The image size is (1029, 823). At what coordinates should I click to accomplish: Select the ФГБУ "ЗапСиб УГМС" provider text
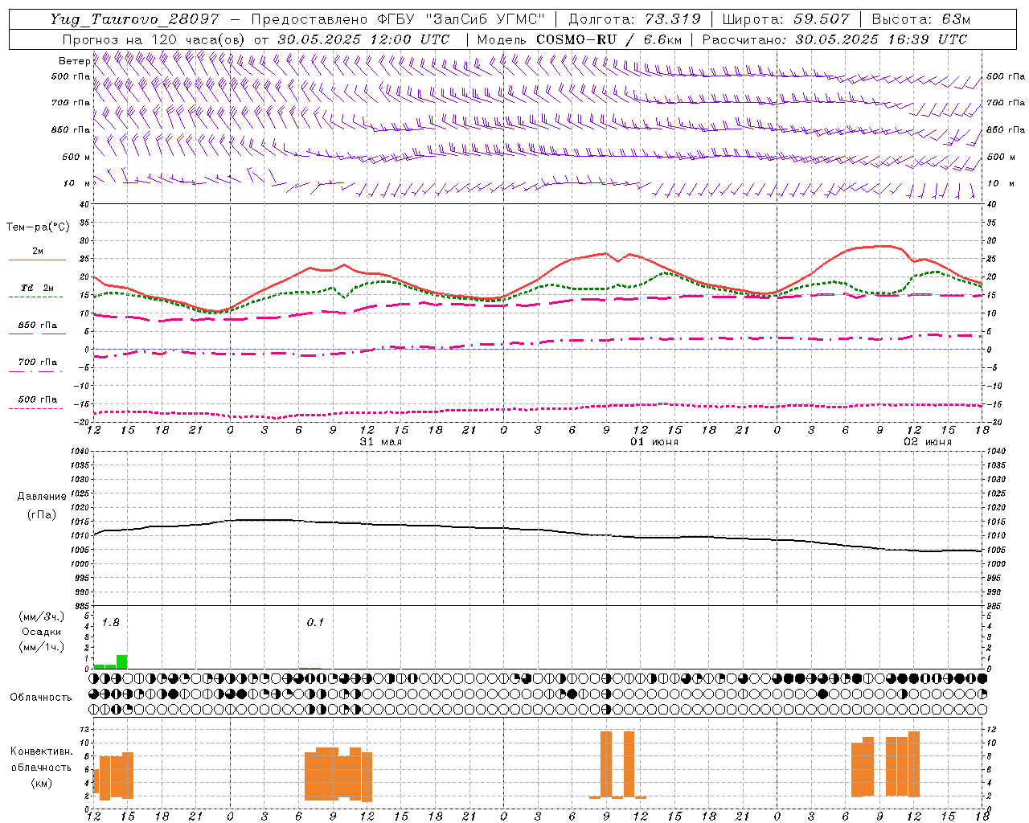(461, 19)
